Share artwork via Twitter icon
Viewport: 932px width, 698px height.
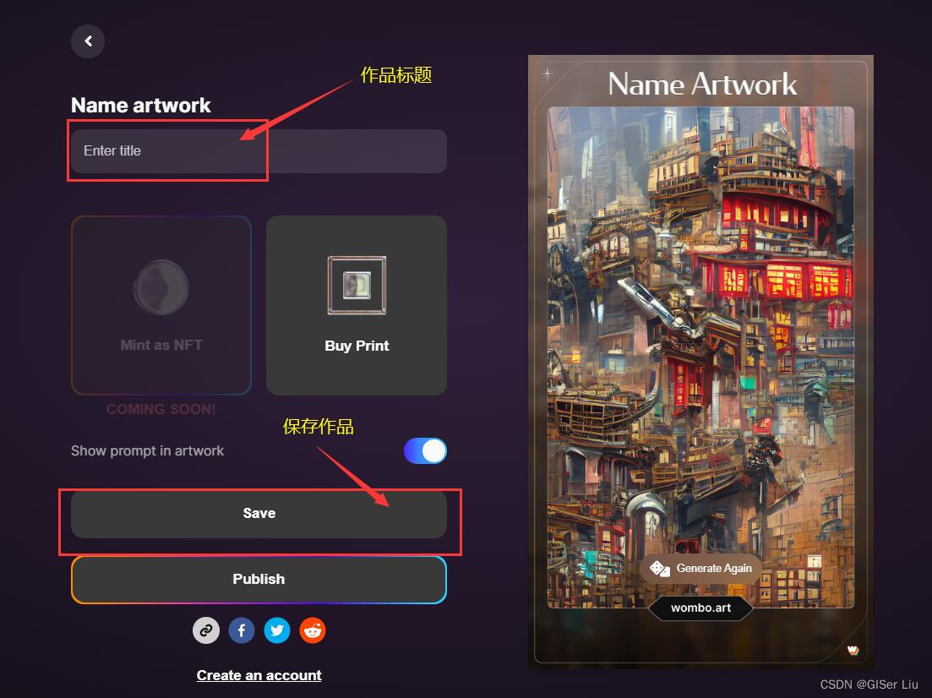coord(277,630)
